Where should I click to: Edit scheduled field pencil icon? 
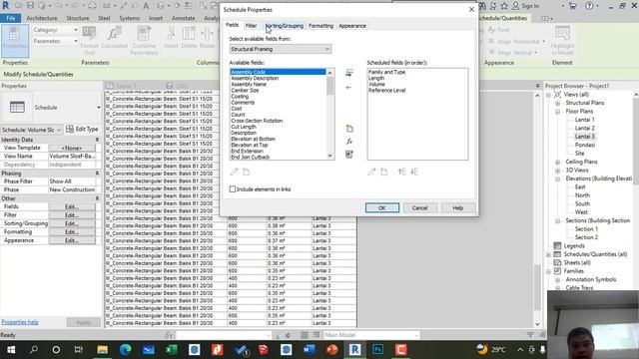coord(371,172)
